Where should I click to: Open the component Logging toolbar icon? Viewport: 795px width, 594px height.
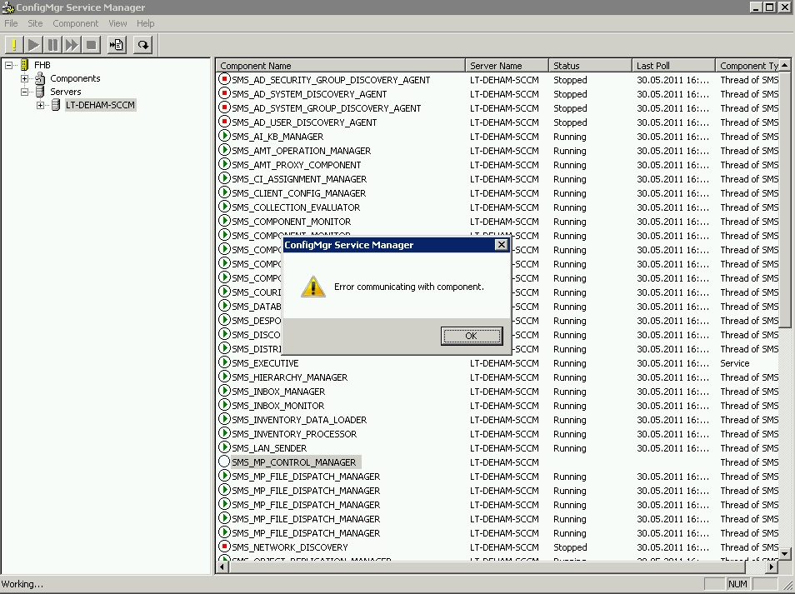coord(117,45)
